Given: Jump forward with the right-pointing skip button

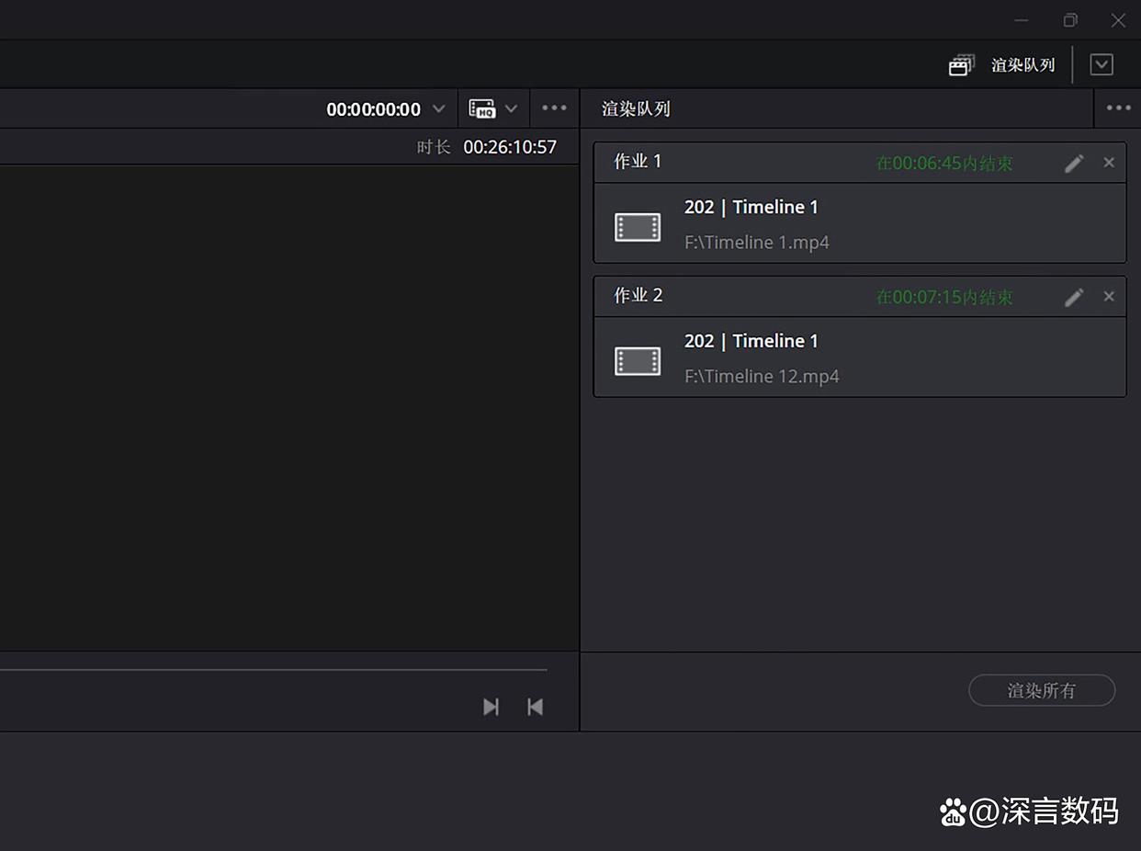Looking at the screenshot, I should [491, 707].
